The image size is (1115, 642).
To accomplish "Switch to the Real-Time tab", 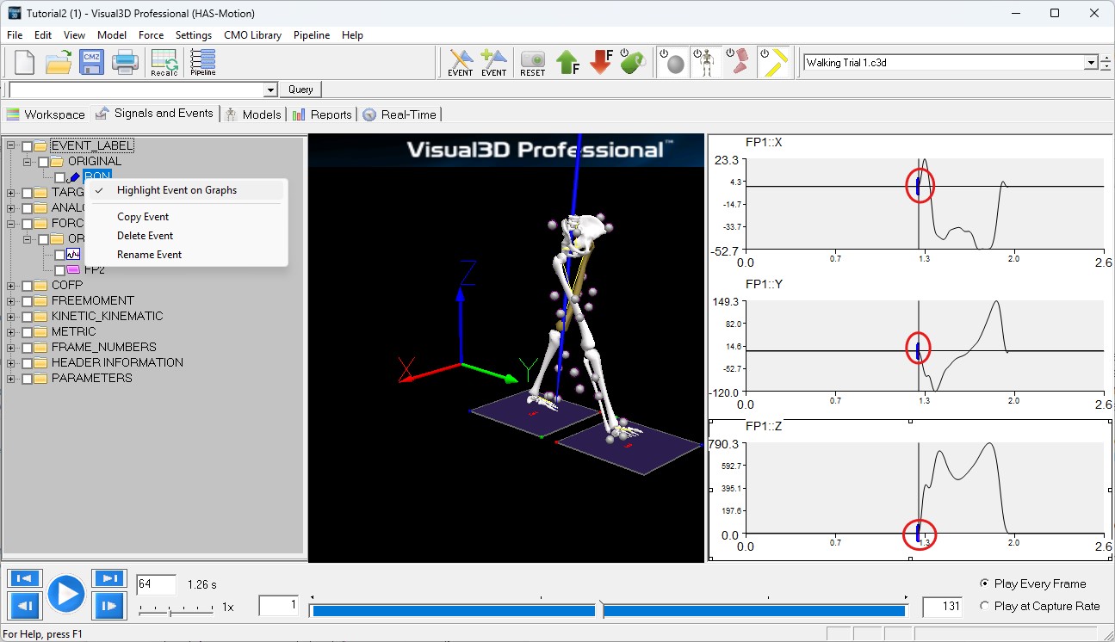I will tap(400, 114).
